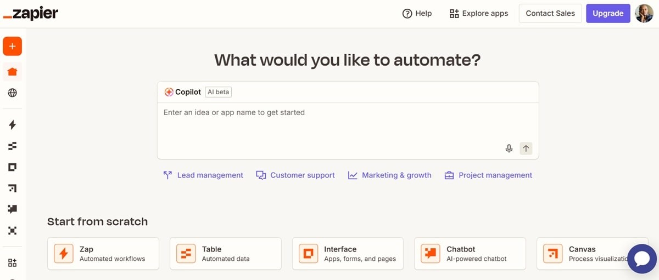
Task: Click the orange Create plus button
Action: point(12,46)
